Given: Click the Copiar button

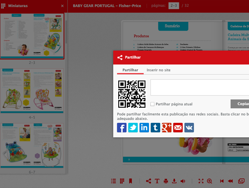Looking at the screenshot, I should [240, 104].
